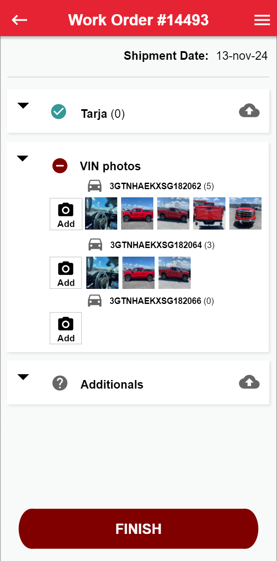Open the fifth photo for VIN 182062
Viewport: 277px width, 561px height.
[245, 213]
